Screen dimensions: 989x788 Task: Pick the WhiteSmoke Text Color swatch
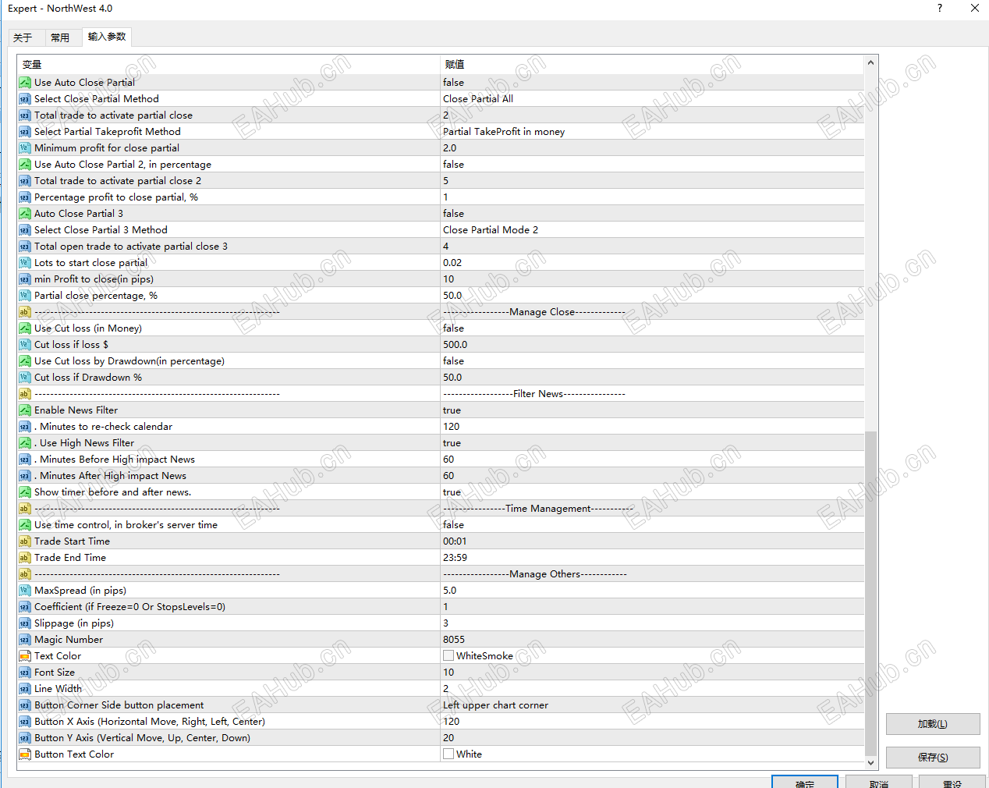[x=448, y=655]
